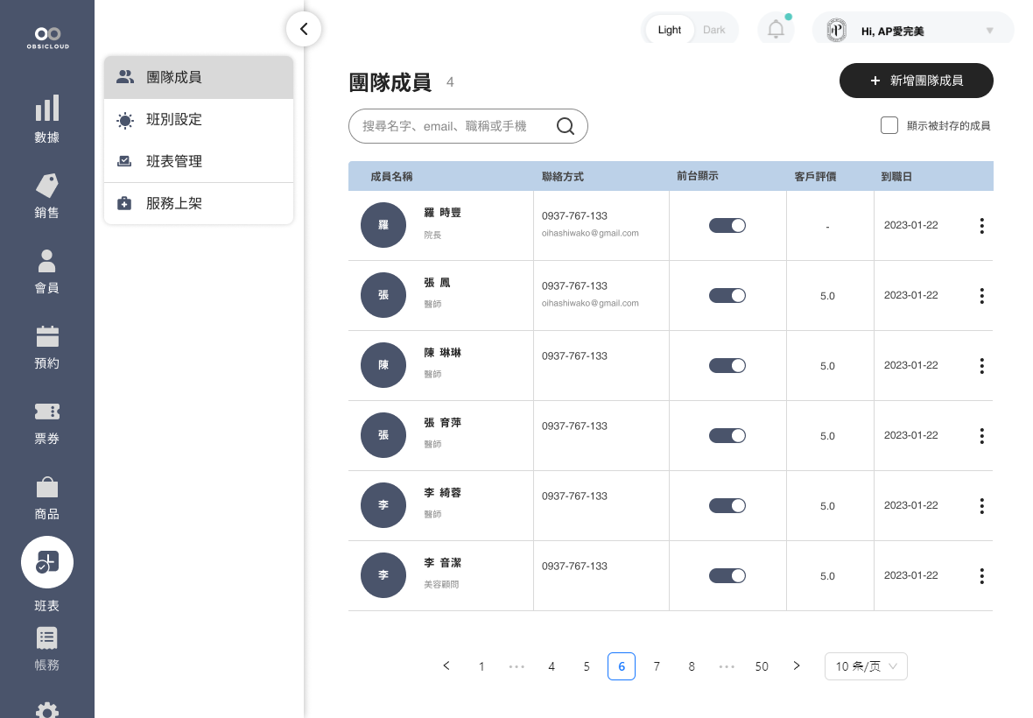Open the 數據 analytics sidebar icon

[47, 109]
